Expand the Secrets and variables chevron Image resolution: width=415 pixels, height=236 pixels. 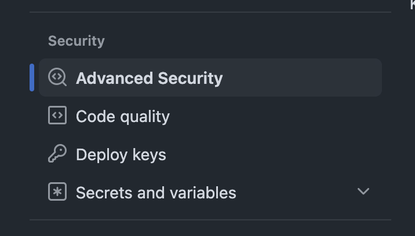[363, 191]
